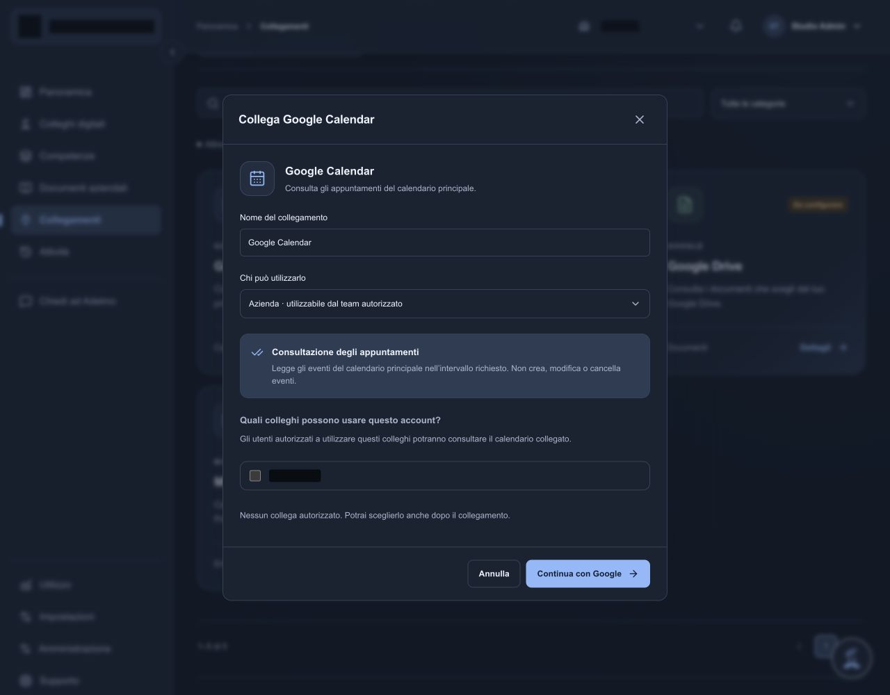Open the Tutte le categorie filter dropdown
The width and height of the screenshot is (890, 695).
788,104
